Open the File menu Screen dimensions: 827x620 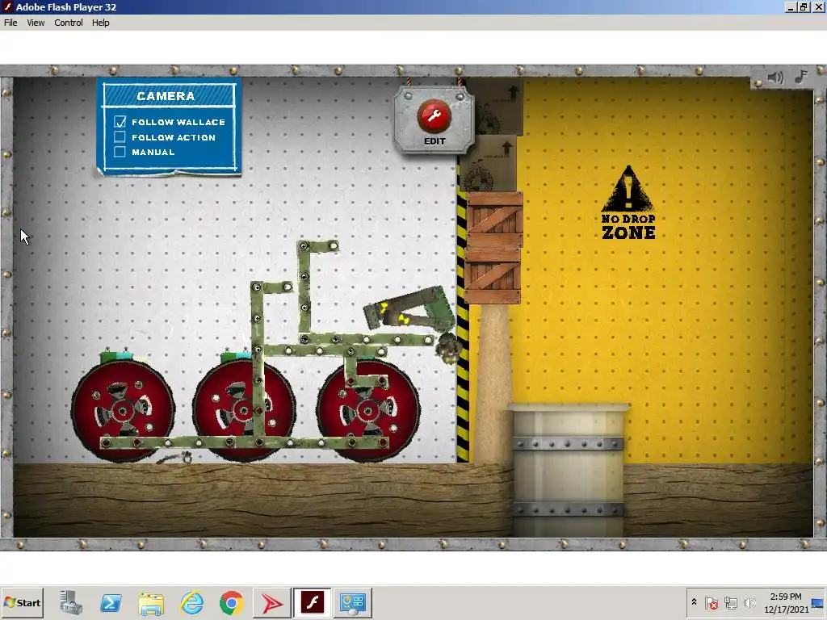pyautogui.click(x=10, y=23)
